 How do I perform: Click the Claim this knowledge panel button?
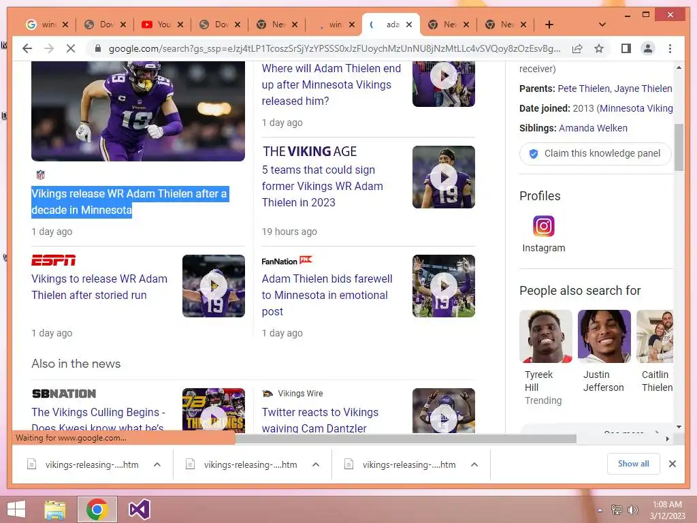(x=595, y=153)
